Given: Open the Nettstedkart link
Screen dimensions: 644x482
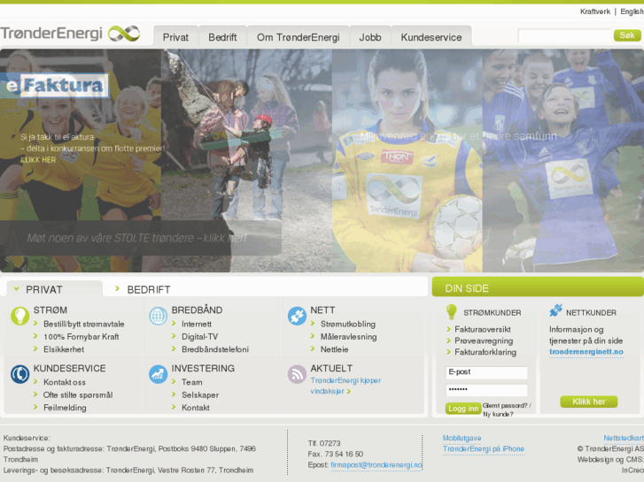Looking at the screenshot, I should click(624, 438).
